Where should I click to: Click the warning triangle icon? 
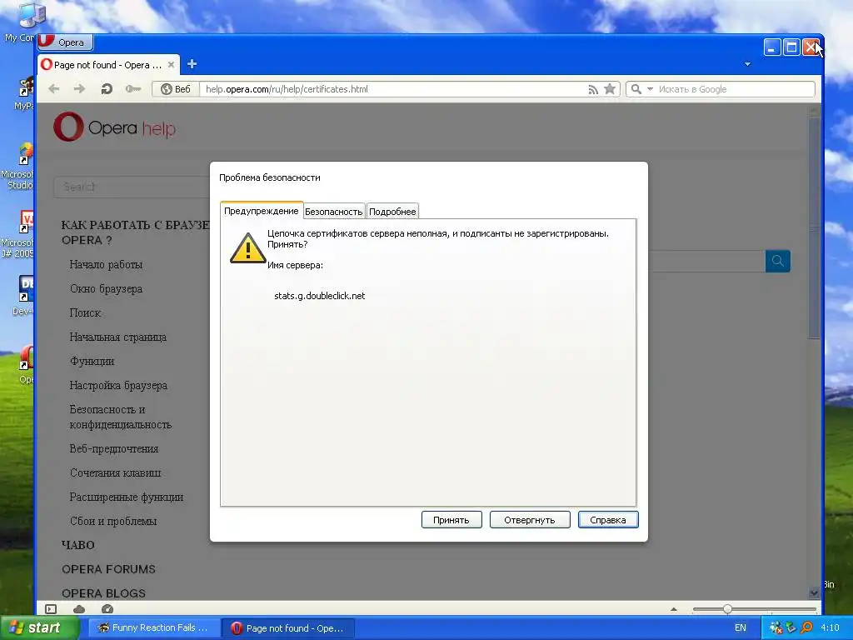click(247, 248)
